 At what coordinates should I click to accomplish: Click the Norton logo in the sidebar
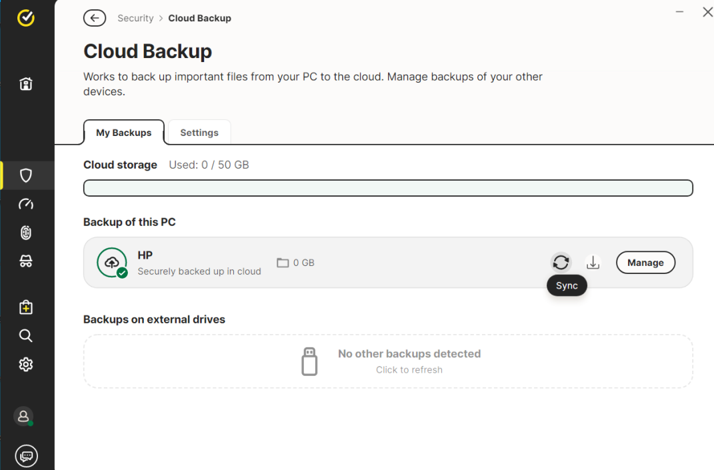26,18
